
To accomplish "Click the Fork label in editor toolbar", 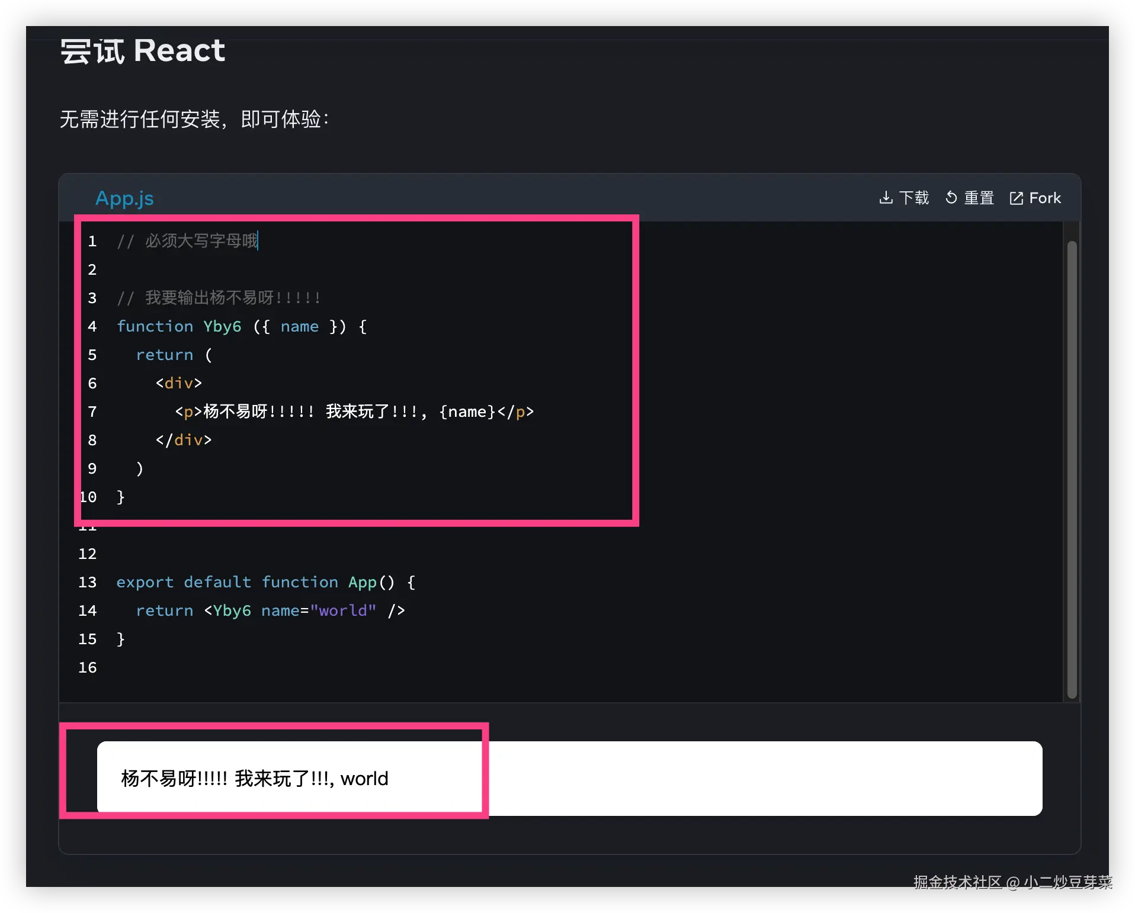I will 1045,198.
